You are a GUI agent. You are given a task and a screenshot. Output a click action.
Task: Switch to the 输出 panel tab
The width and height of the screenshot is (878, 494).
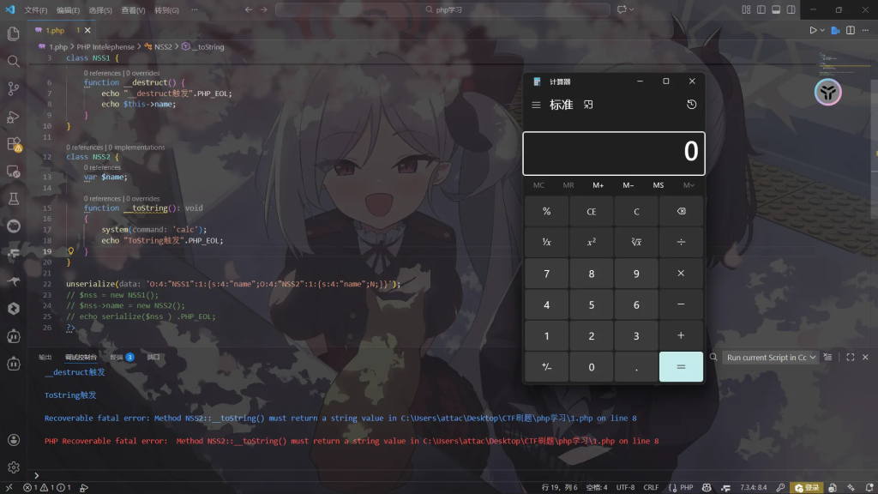[x=45, y=357]
